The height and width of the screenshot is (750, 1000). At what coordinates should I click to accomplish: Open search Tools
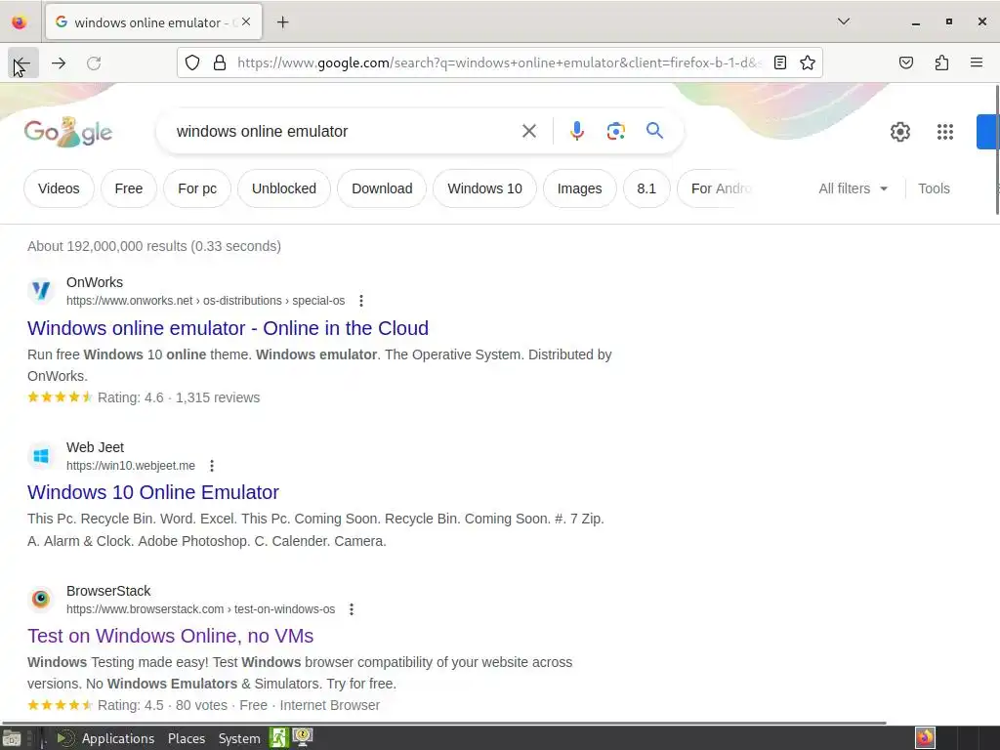(934, 188)
